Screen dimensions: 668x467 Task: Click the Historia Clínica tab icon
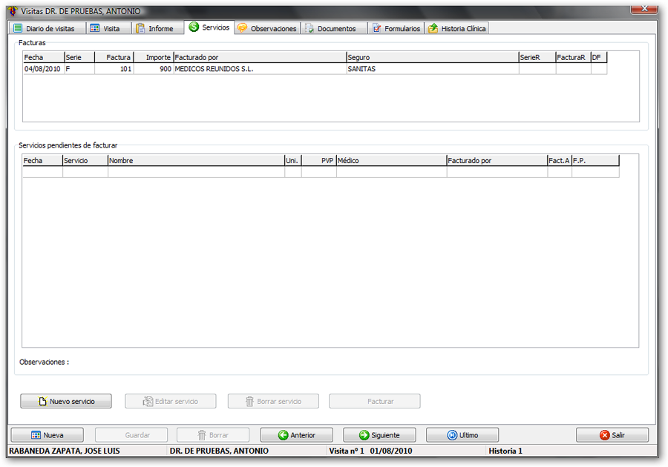coord(433,28)
